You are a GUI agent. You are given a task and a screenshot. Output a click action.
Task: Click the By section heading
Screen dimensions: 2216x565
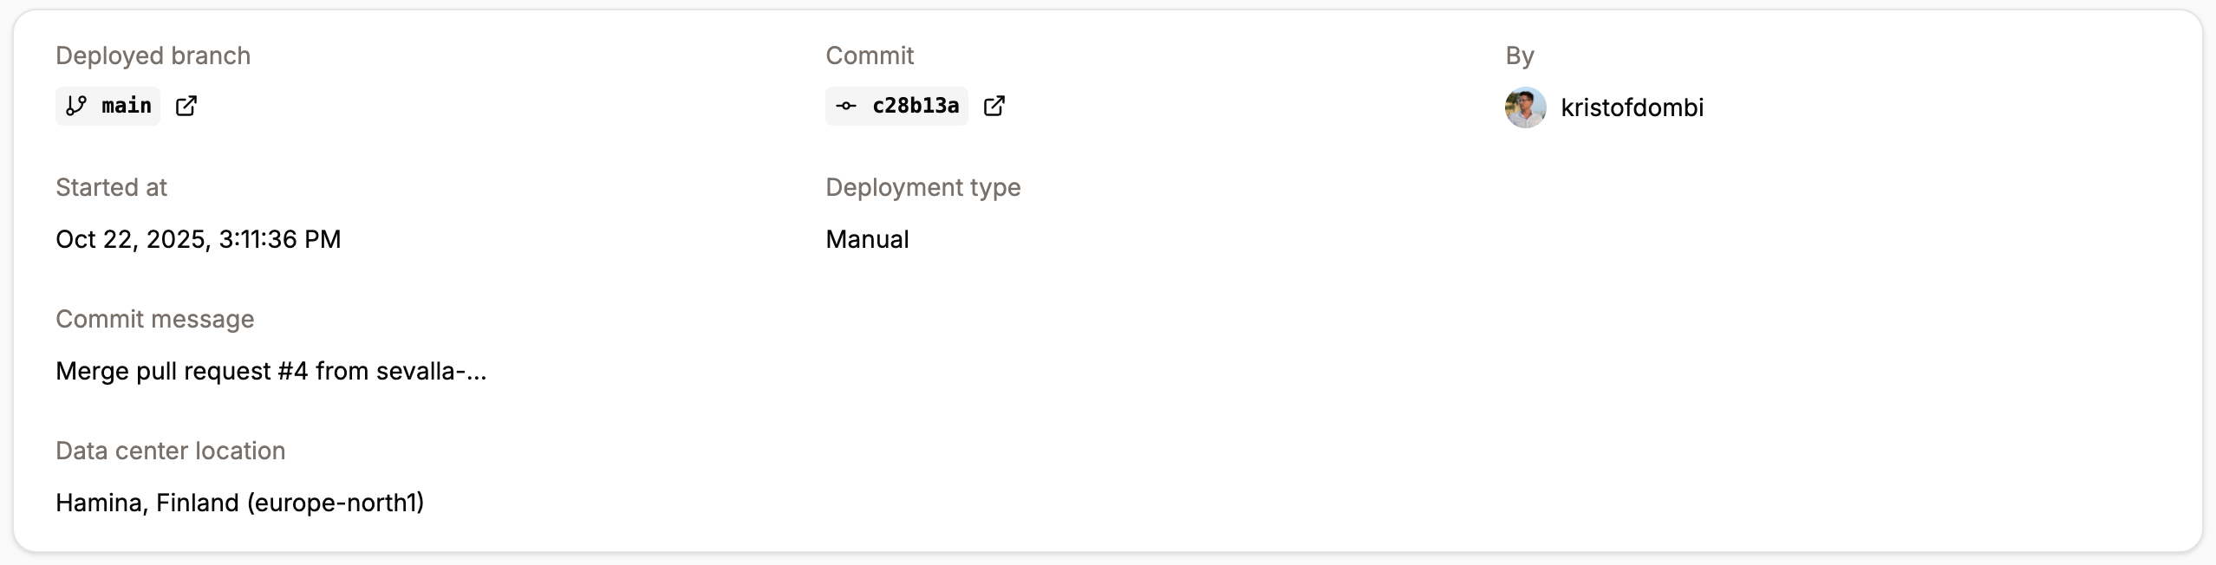[x=1520, y=55]
